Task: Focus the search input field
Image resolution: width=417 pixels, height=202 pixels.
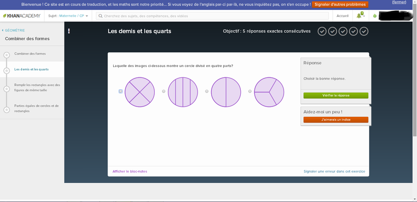Action: click(212, 16)
